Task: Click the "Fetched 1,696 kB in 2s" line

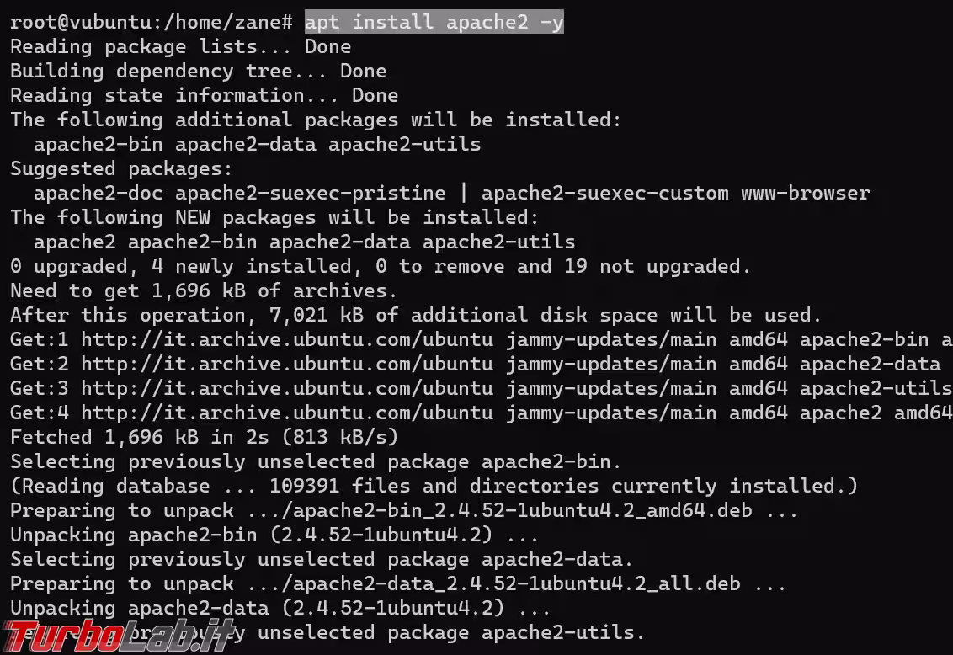Action: (x=204, y=438)
